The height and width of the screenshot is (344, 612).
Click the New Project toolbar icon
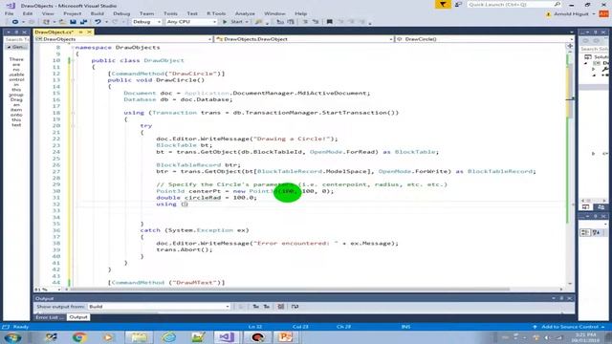(46, 22)
